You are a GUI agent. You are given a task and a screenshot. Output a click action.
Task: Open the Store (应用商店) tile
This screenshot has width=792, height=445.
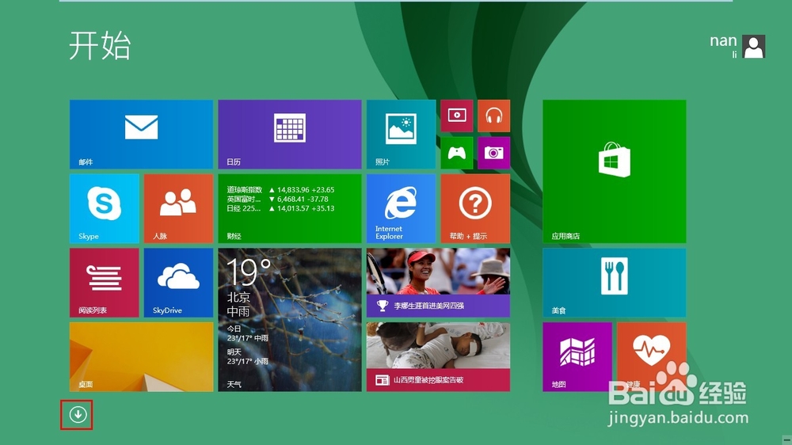[615, 171]
